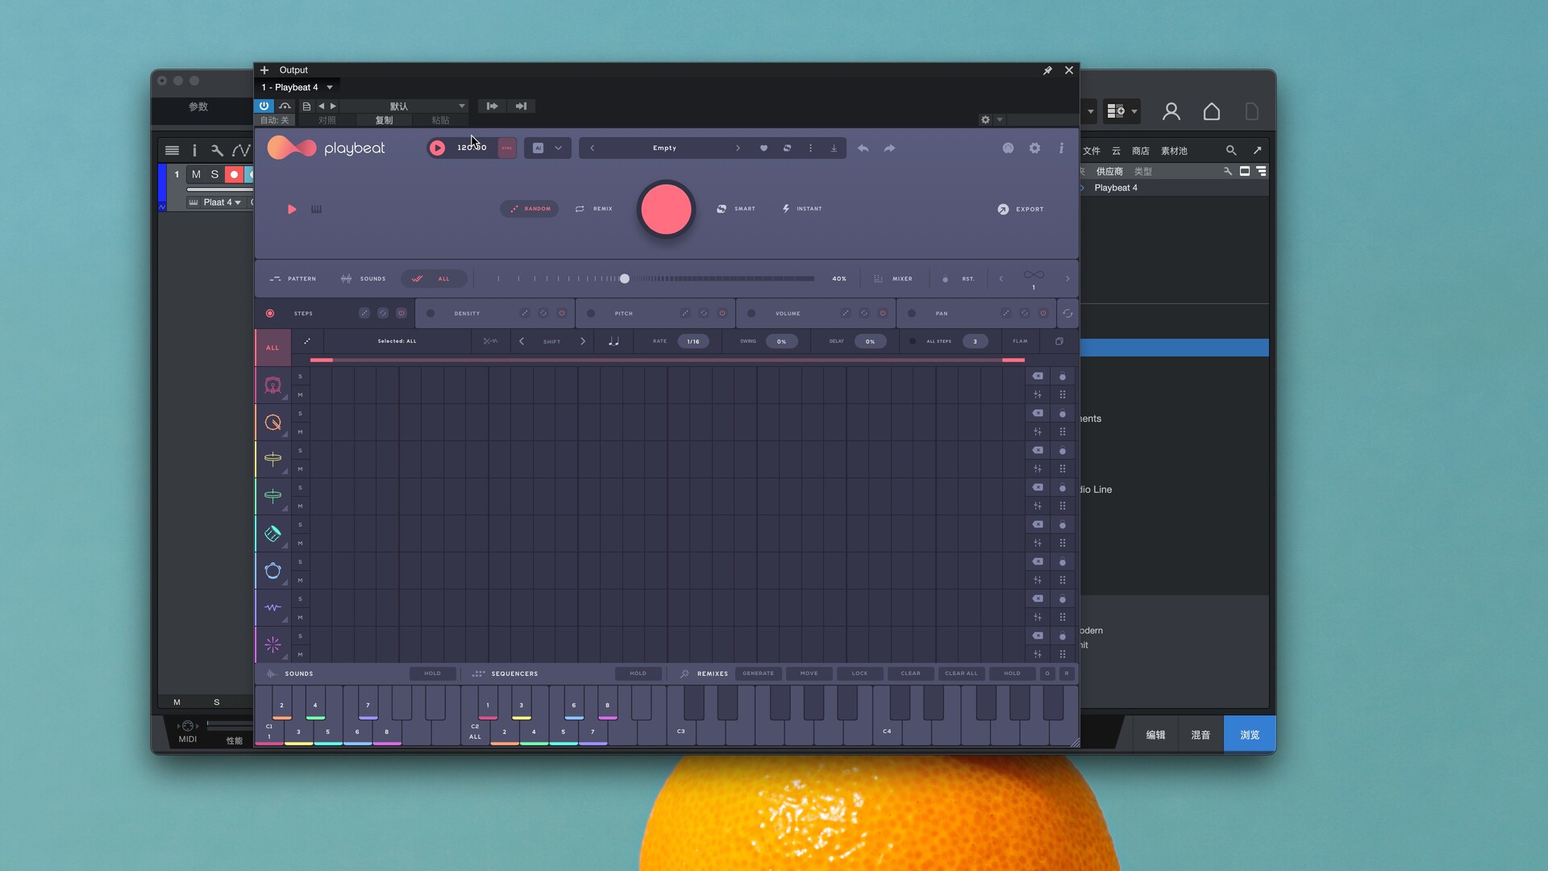This screenshot has height=871, width=1548.
Task: Toggle the Volume sequencer power button
Action: (883, 313)
